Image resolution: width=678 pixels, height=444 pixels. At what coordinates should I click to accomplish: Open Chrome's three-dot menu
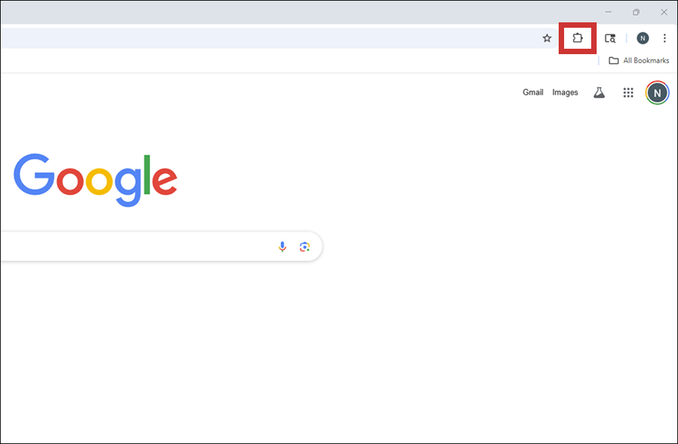(x=664, y=39)
